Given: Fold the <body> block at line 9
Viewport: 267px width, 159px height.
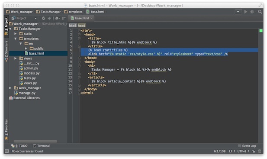Looking at the screenshot, I should (x=79, y=62).
